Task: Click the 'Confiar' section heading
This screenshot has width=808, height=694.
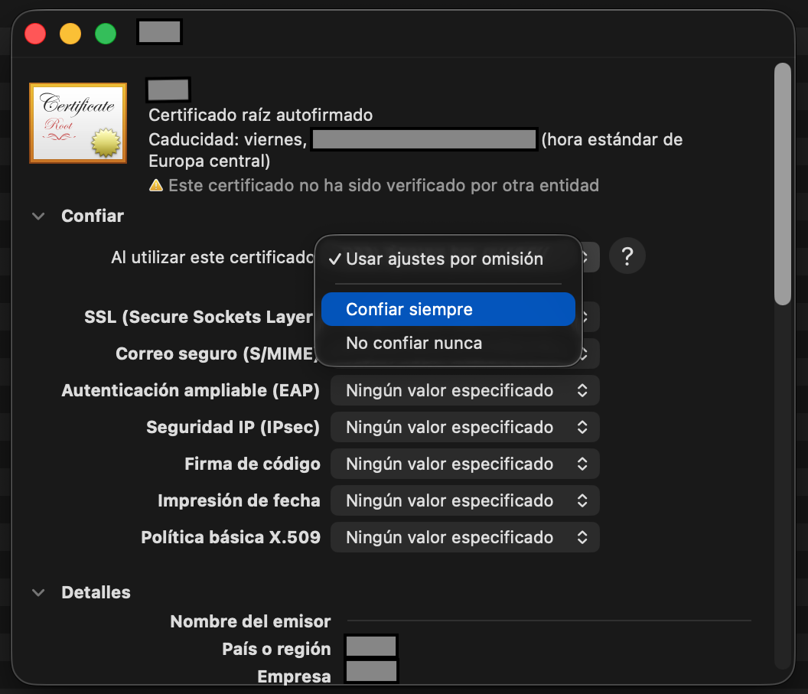Action: click(93, 216)
